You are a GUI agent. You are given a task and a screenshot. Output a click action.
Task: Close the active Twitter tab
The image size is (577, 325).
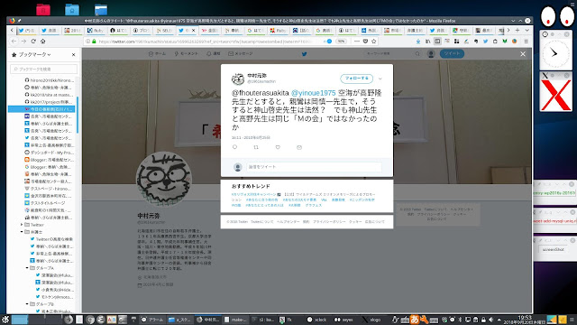pyautogui.click(x=193, y=30)
